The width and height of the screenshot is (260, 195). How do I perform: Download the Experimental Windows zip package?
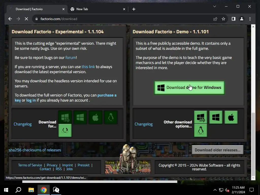tap(65, 117)
